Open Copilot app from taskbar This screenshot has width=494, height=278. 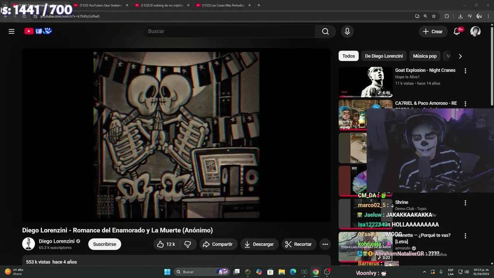tap(259, 272)
